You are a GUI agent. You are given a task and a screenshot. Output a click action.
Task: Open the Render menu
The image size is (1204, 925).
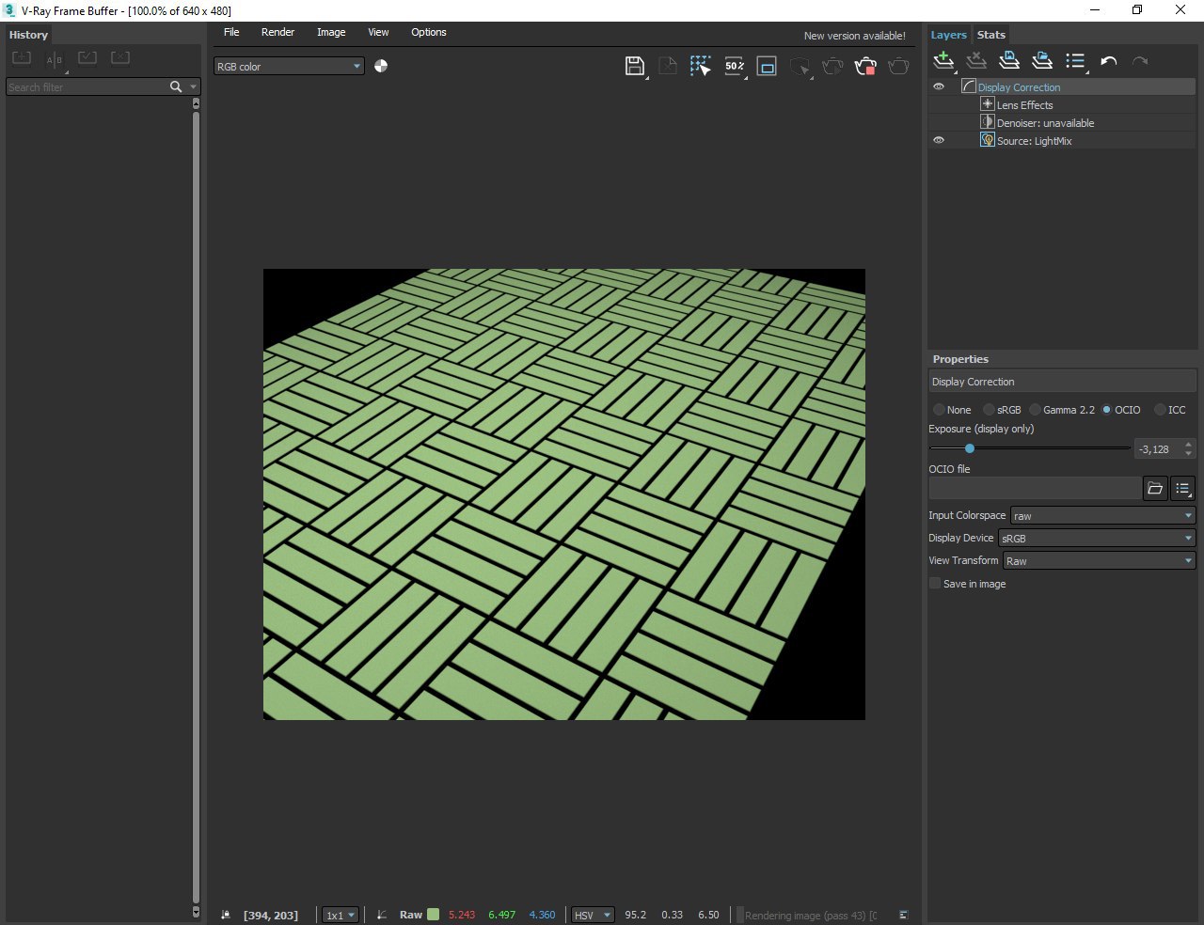pyautogui.click(x=277, y=32)
